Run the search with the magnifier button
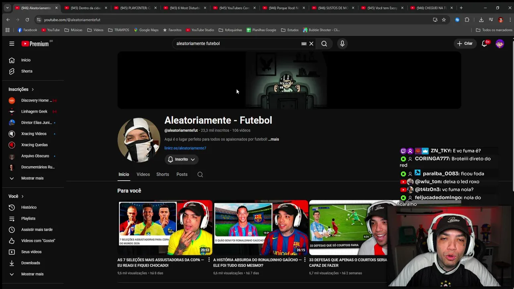Image resolution: width=514 pixels, height=289 pixels. [324, 43]
